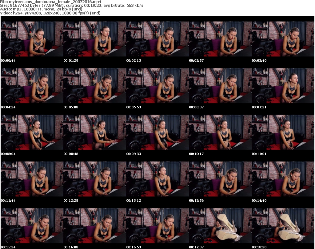Click the thumbnail above timestamp 00:08:04
This screenshot has height=249, width=315.
coord(32,133)
